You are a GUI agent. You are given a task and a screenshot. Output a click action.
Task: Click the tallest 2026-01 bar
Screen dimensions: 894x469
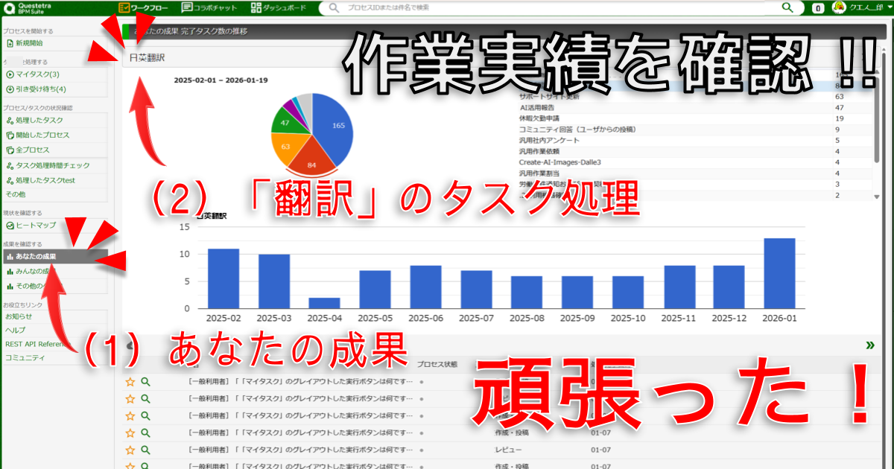(x=780, y=273)
